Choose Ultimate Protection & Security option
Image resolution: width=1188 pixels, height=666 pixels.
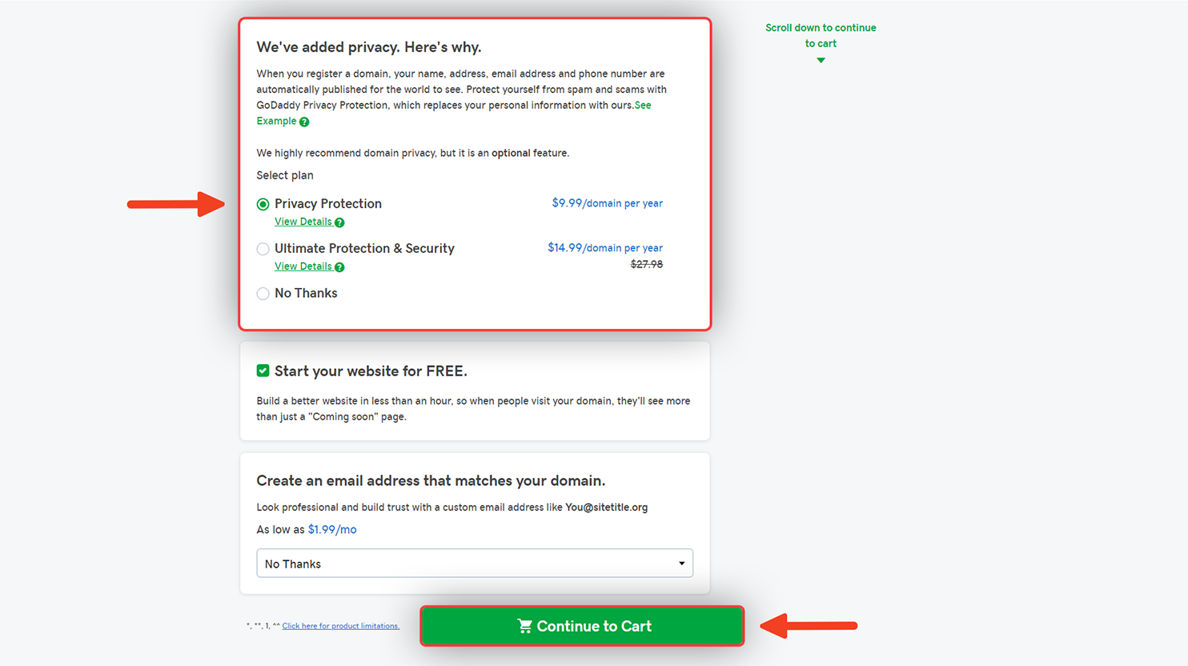tap(263, 249)
